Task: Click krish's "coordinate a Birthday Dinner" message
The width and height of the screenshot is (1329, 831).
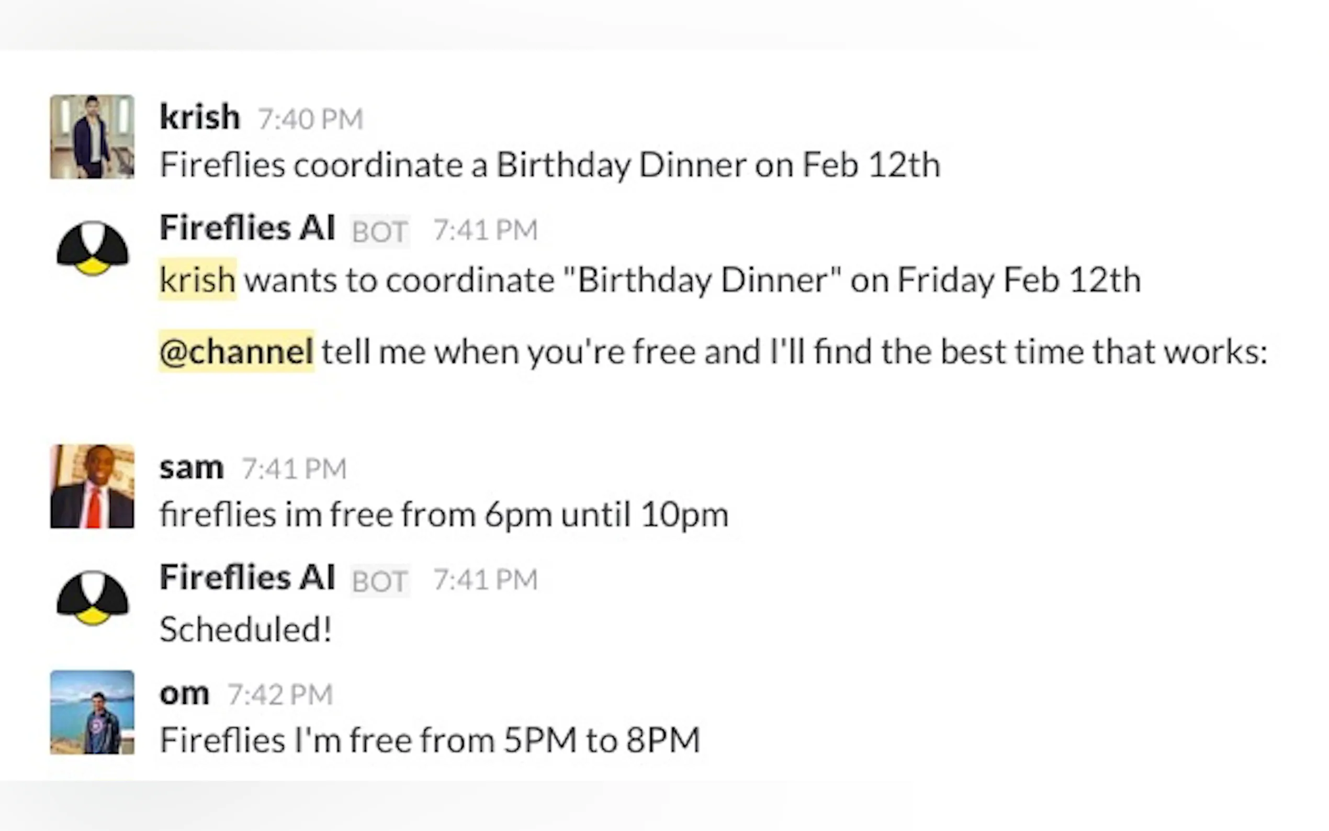Action: [549, 165]
